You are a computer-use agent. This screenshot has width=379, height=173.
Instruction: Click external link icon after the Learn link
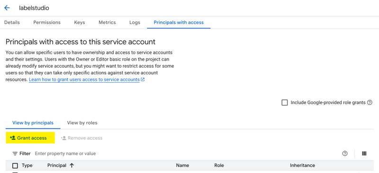click(143, 79)
